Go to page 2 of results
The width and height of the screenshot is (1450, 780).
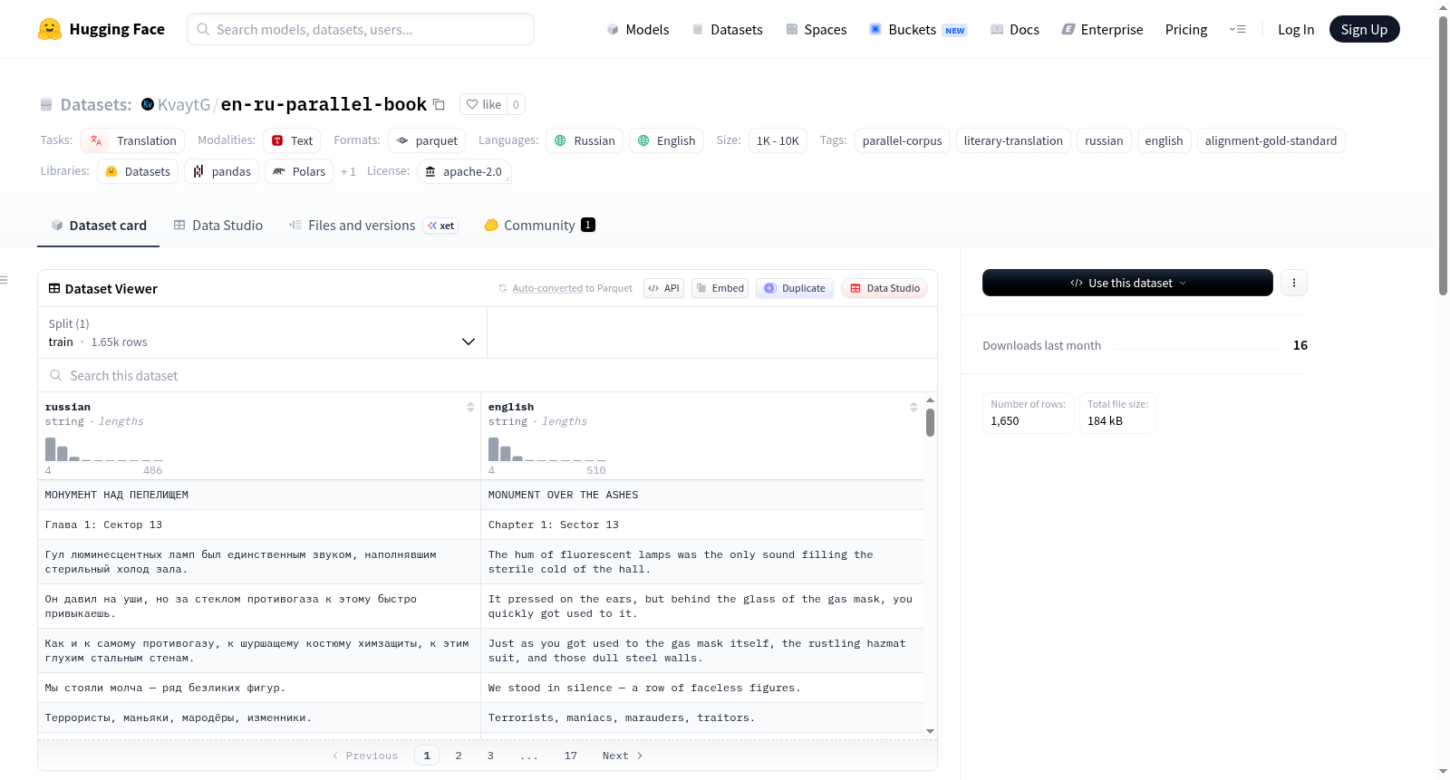(459, 756)
